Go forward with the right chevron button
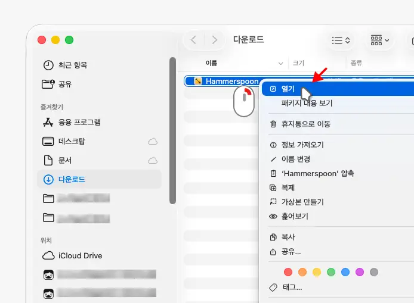 coord(215,40)
